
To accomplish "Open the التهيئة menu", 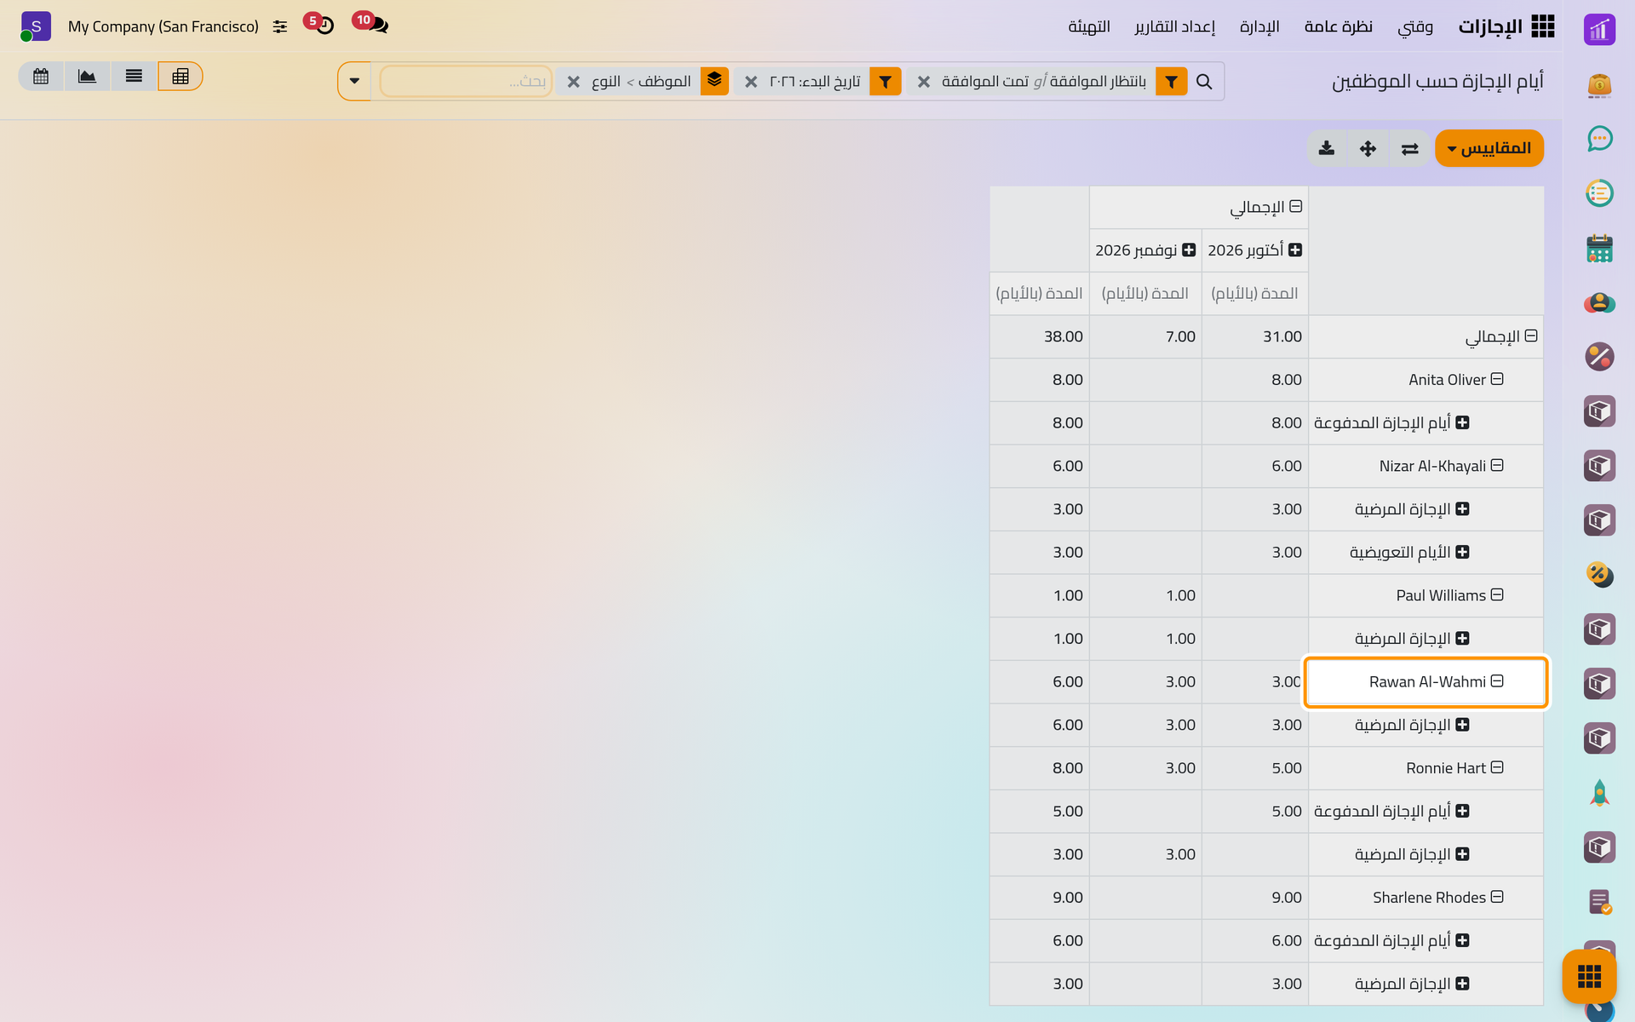I will 1089,27.
